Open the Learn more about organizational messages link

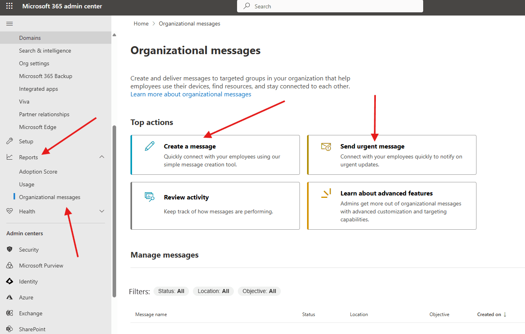191,94
